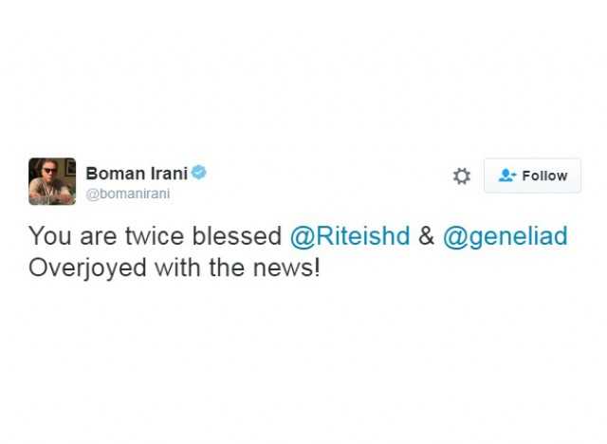Follow the Boman Irani account
Image resolution: width=607 pixels, height=444 pixels.
pyautogui.click(x=532, y=176)
